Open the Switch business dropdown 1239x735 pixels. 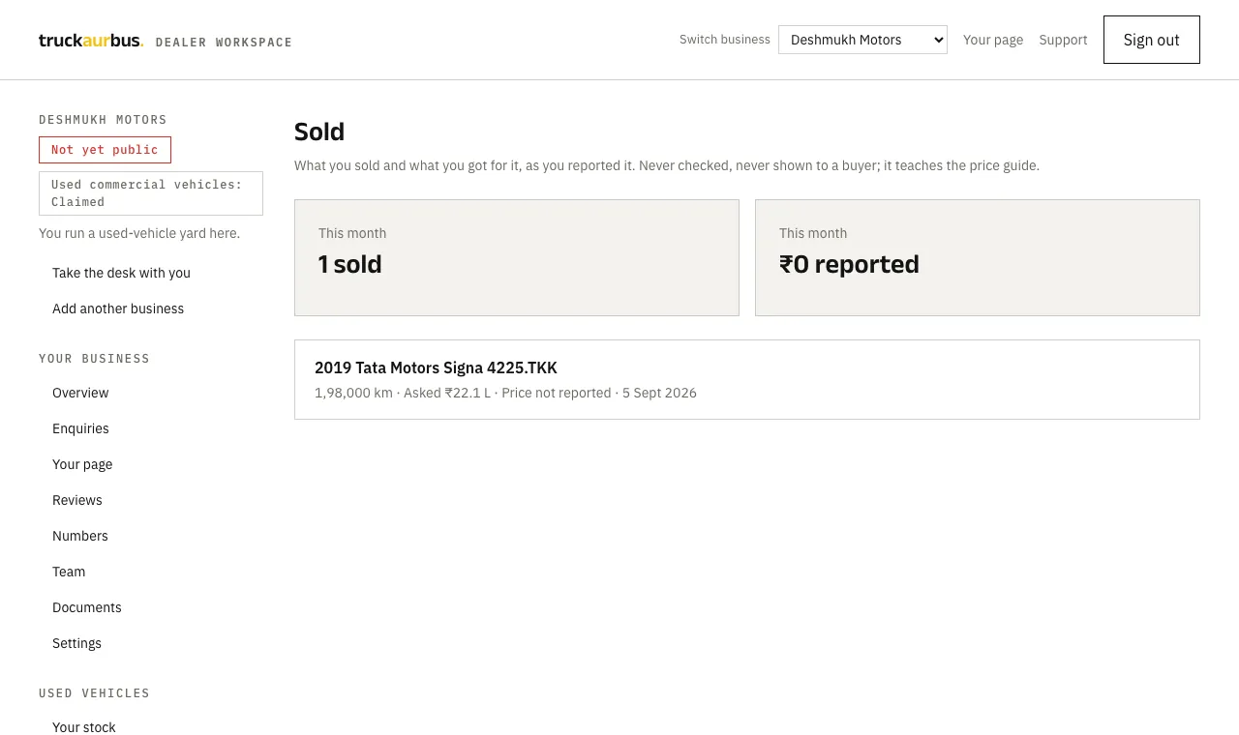point(862,40)
